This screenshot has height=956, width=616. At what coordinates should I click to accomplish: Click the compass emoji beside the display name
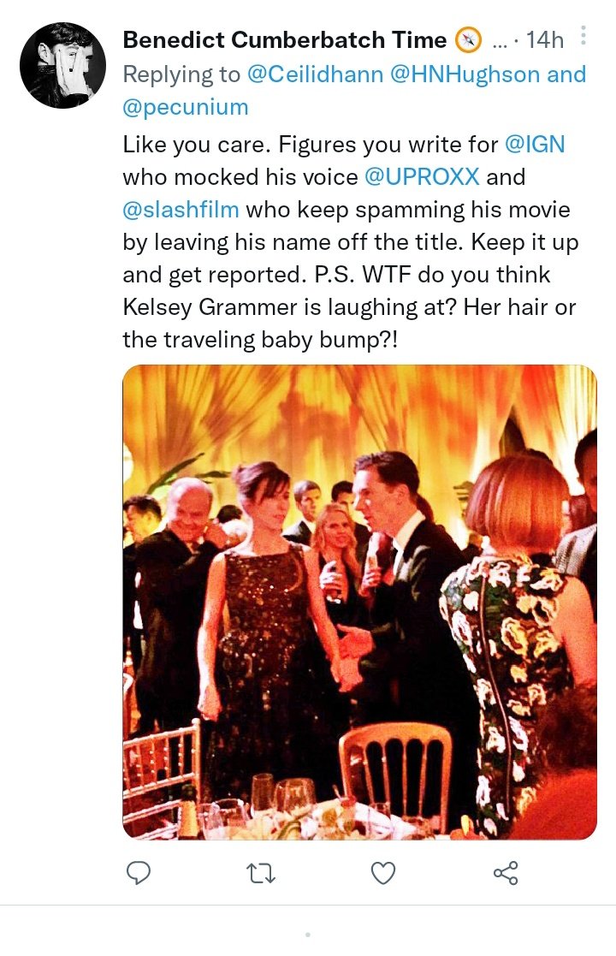click(468, 39)
